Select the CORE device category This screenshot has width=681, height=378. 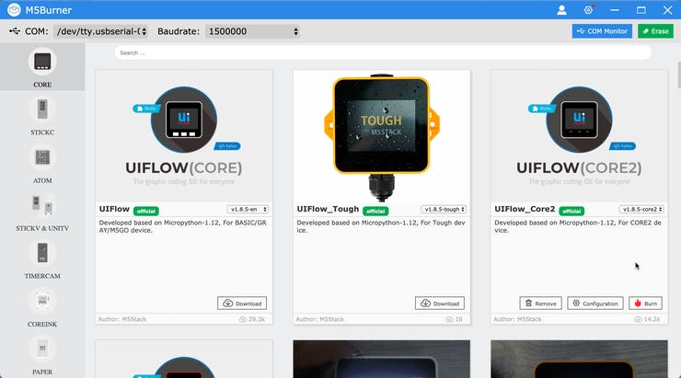(42, 68)
